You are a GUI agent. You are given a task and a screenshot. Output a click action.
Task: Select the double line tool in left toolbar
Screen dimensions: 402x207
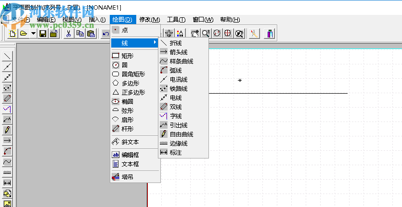coord(7,98)
